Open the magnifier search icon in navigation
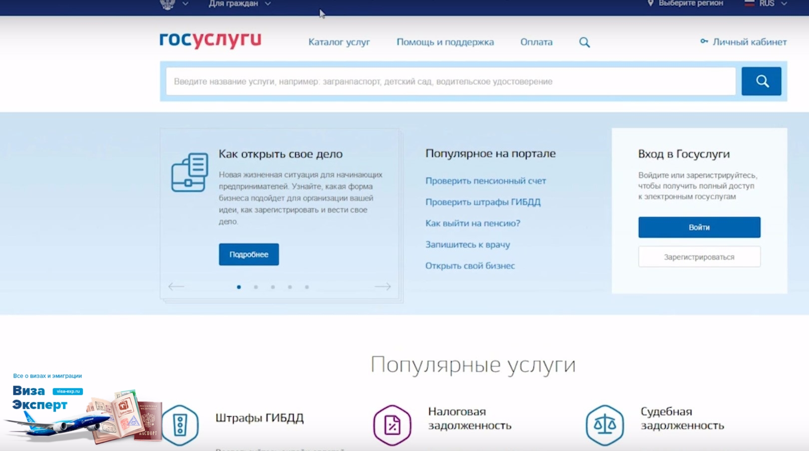809x451 pixels. tap(584, 42)
